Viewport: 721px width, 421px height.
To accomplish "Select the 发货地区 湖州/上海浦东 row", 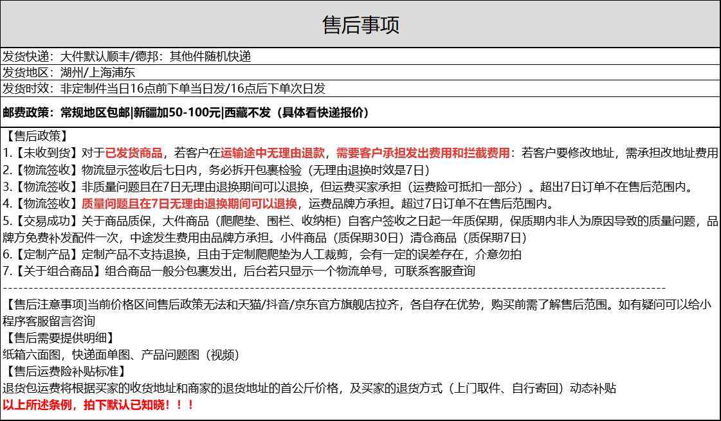I will coord(69,72).
